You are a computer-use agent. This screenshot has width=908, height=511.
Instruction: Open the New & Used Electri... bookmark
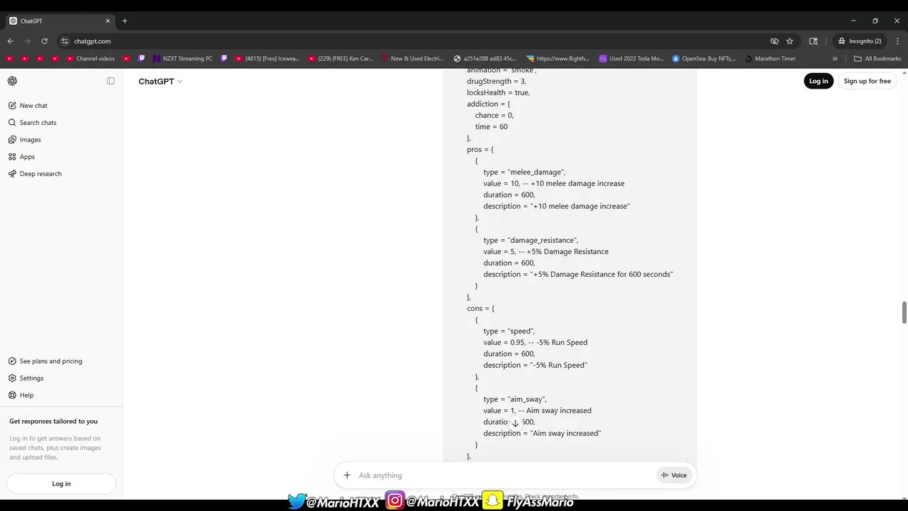pyautogui.click(x=412, y=59)
